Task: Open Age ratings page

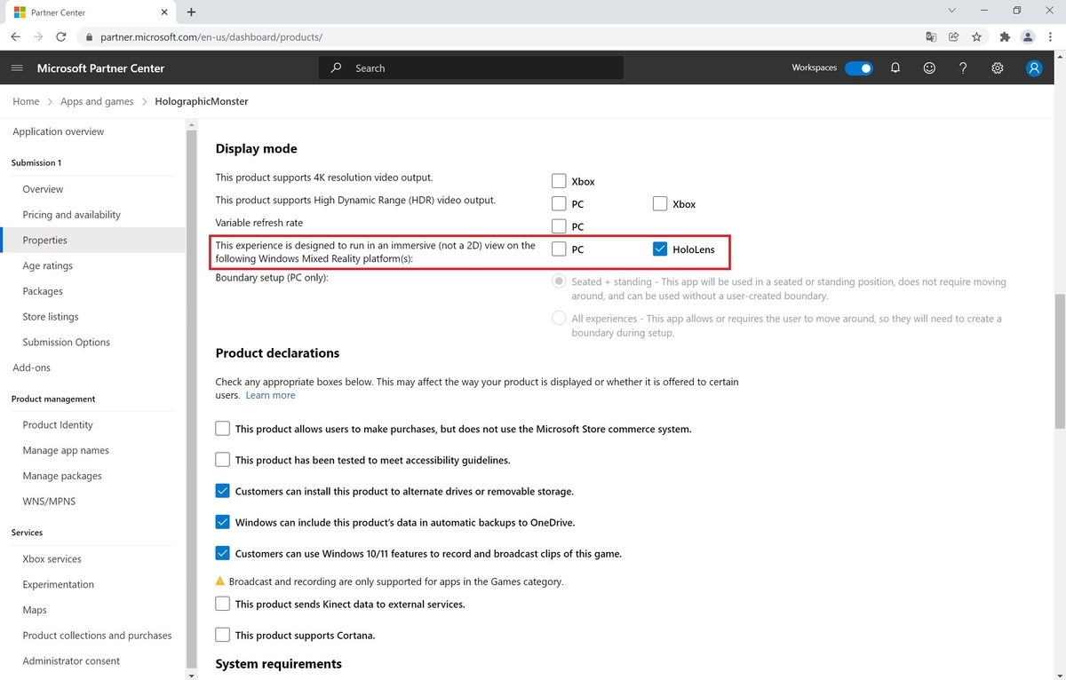Action: pos(48,265)
